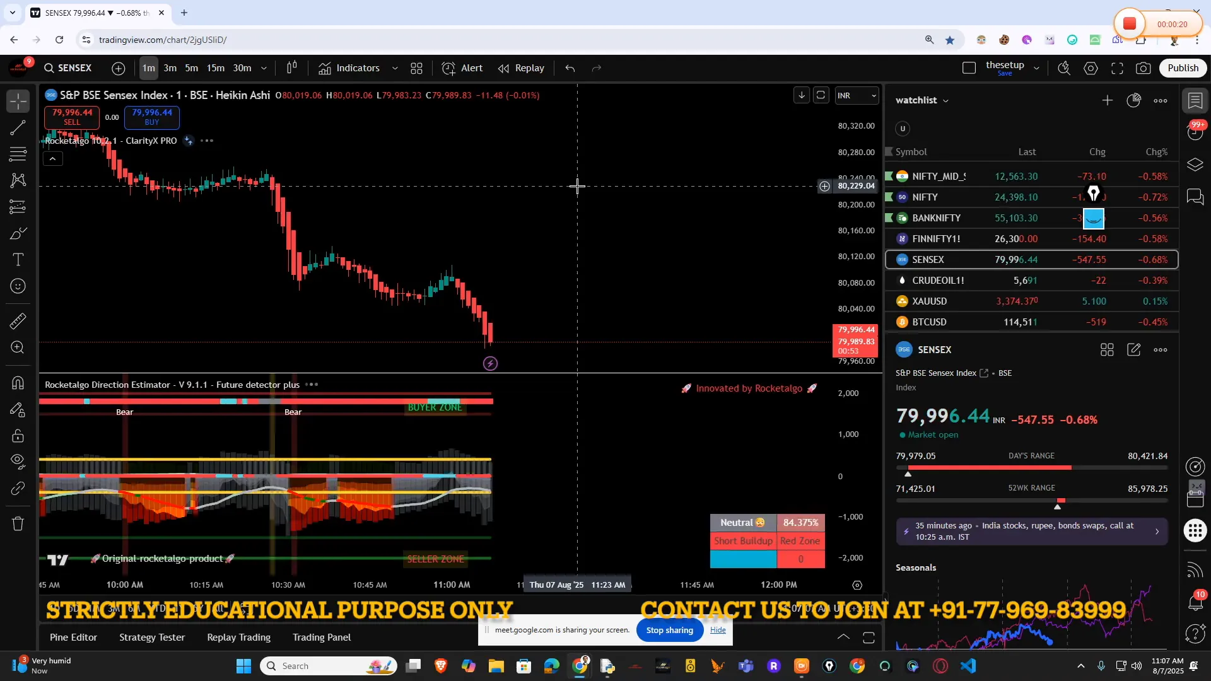Open the Replay Trading tab

(239, 637)
